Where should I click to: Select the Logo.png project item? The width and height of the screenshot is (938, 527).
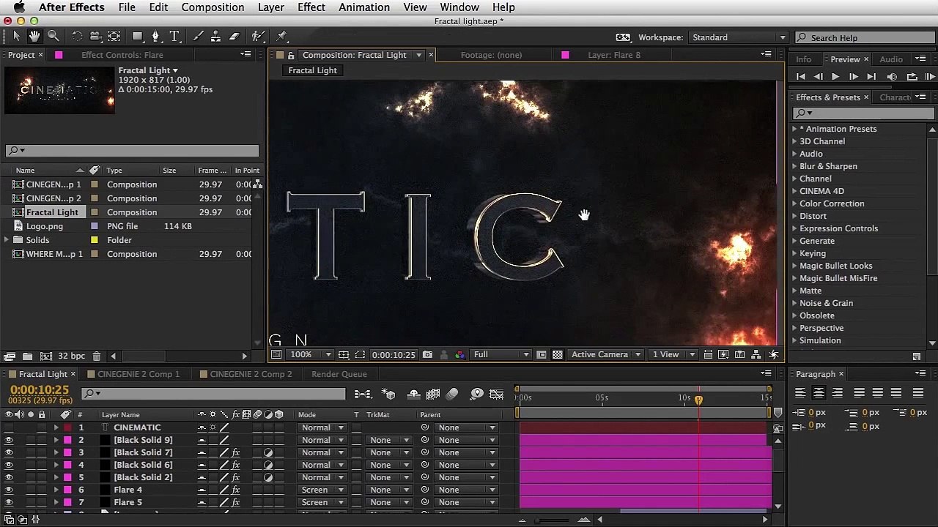coord(45,226)
